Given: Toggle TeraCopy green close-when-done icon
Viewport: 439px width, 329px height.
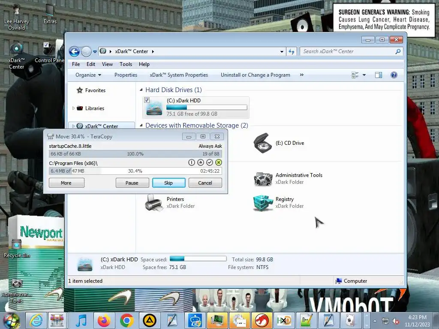Looking at the screenshot, I should (x=218, y=162).
